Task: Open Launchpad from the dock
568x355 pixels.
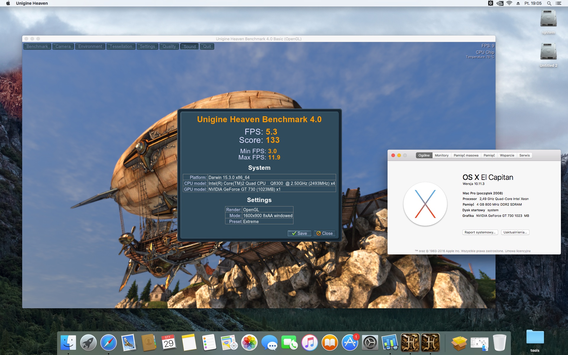Action: [x=88, y=343]
